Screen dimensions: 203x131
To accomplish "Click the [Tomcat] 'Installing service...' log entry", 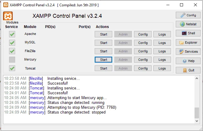I will coord(64,88).
